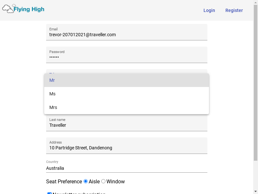Select the Aisle seat radio button
Viewport: 258px width, 194px height.
pyautogui.click(x=86, y=181)
